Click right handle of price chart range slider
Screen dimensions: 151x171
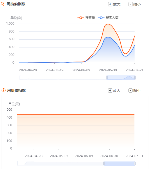coord(135,163)
